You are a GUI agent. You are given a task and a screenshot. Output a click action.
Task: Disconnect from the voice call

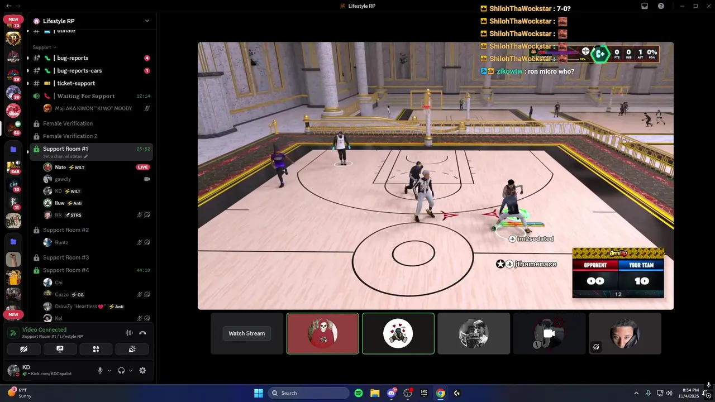142,333
